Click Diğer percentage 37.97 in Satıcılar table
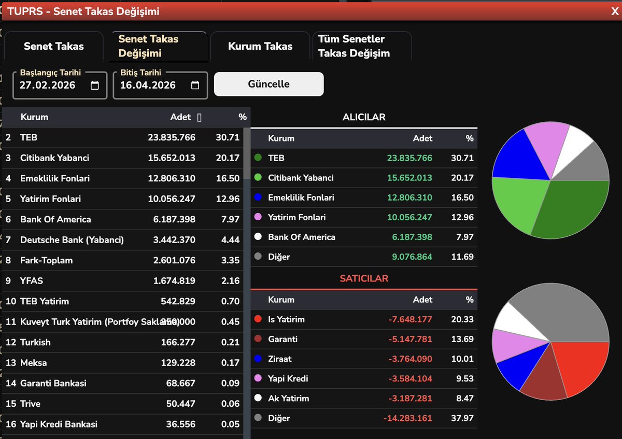 coord(462,418)
